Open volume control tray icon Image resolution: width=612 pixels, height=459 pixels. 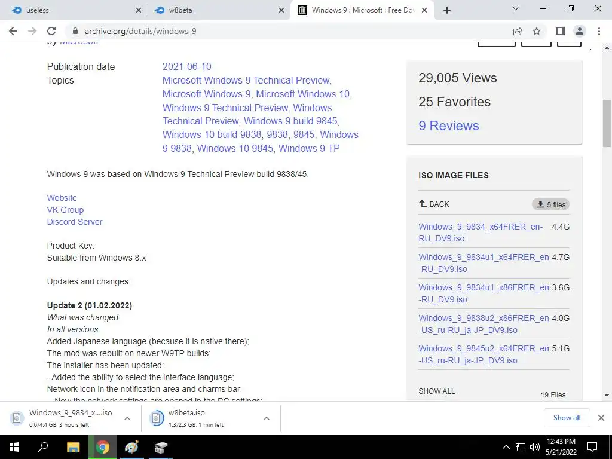[535, 447]
